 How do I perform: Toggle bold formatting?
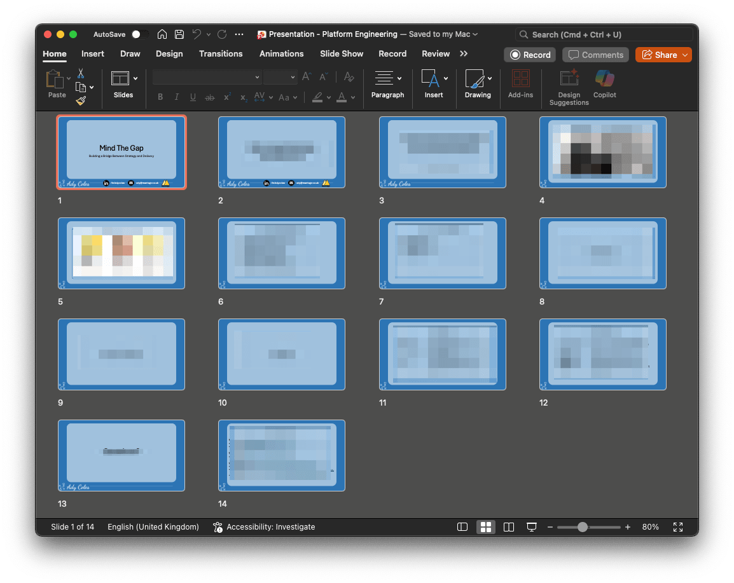click(x=160, y=97)
